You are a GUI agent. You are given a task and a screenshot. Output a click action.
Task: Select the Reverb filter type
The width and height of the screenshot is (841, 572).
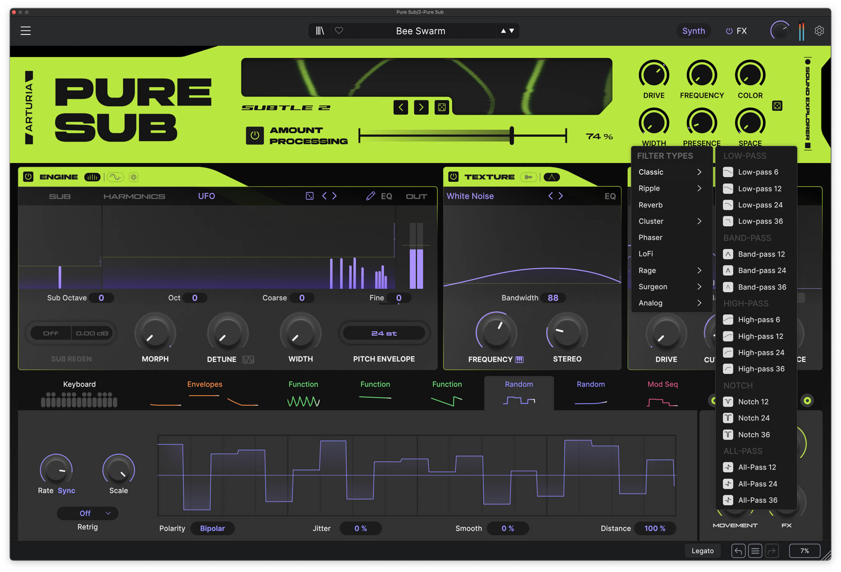pyautogui.click(x=671, y=205)
